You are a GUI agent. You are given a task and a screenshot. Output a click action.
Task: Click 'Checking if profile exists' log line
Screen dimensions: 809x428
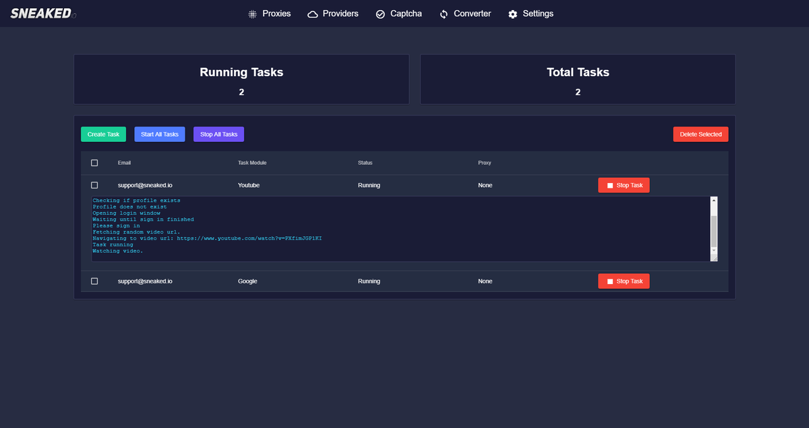(x=136, y=201)
